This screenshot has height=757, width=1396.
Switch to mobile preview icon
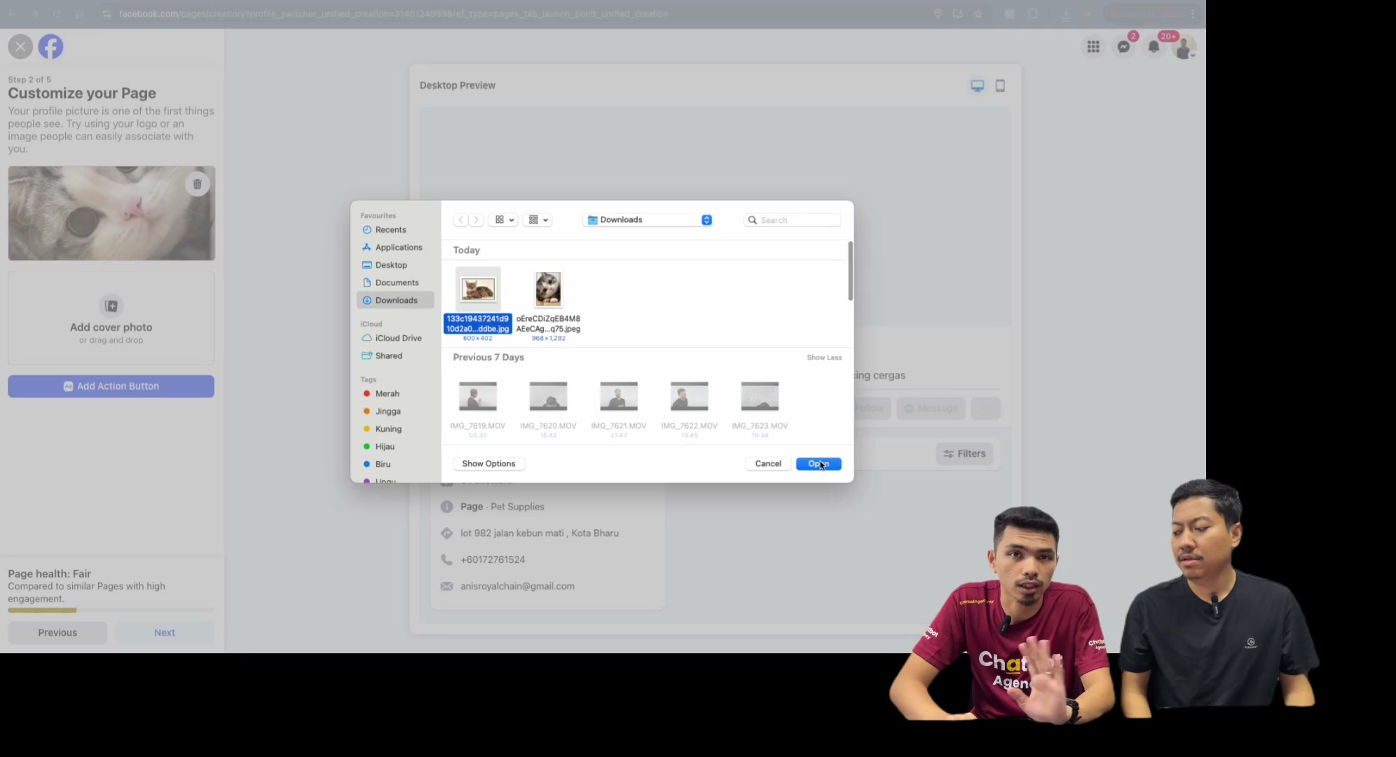(x=1000, y=86)
